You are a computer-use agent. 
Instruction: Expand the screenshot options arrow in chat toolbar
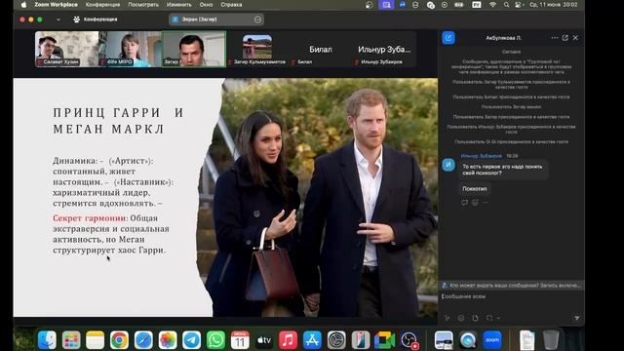pyautogui.click(x=498, y=318)
